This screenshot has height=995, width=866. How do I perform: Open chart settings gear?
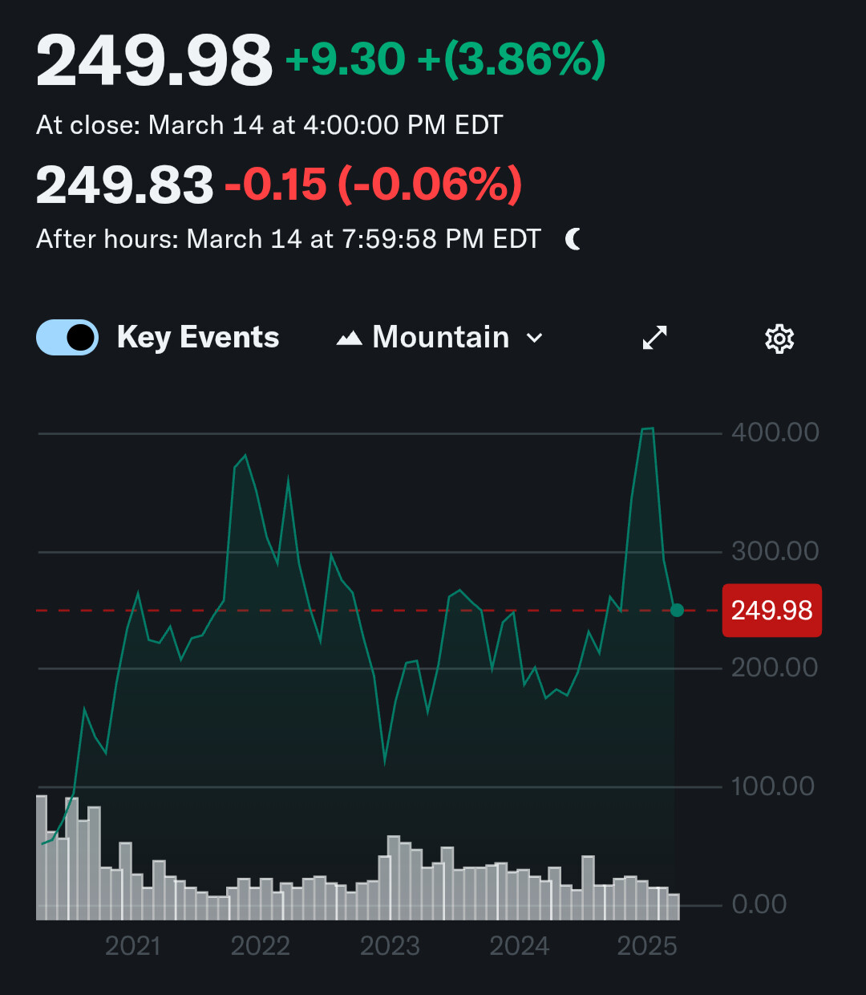[779, 339]
